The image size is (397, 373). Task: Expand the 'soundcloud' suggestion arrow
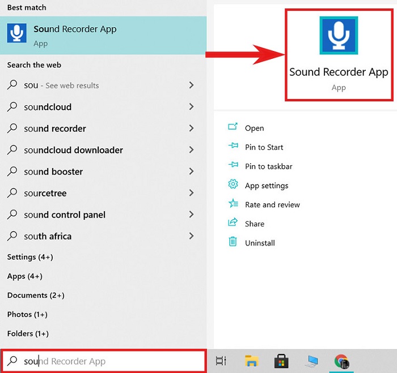click(x=191, y=107)
